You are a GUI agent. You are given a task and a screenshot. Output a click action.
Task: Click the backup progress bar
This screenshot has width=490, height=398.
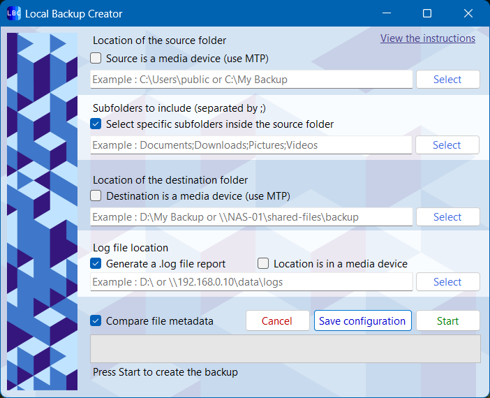pyautogui.click(x=285, y=348)
